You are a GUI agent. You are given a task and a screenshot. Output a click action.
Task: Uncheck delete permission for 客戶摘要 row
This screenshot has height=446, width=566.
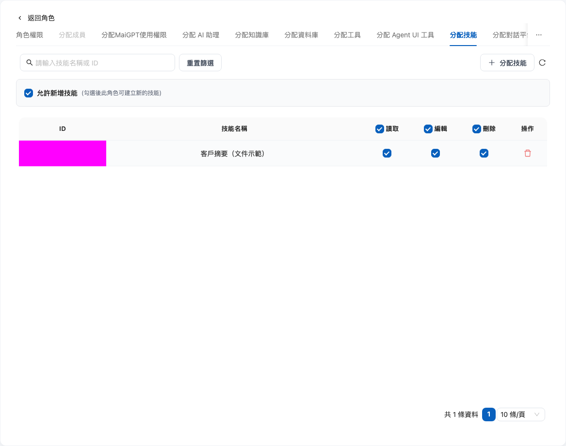coord(484,153)
